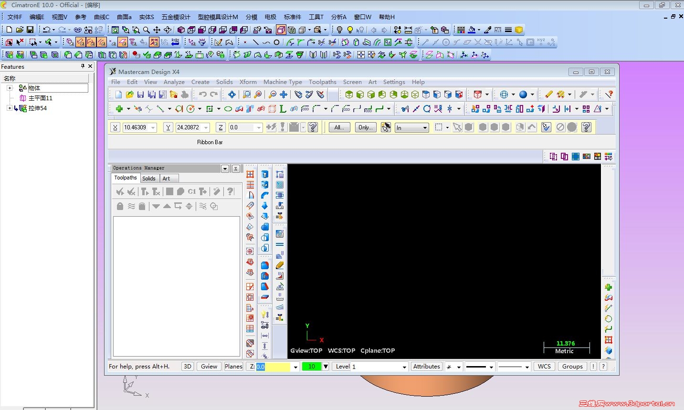Click the Level number input field
The height and width of the screenshot is (410, 684).
click(376, 367)
